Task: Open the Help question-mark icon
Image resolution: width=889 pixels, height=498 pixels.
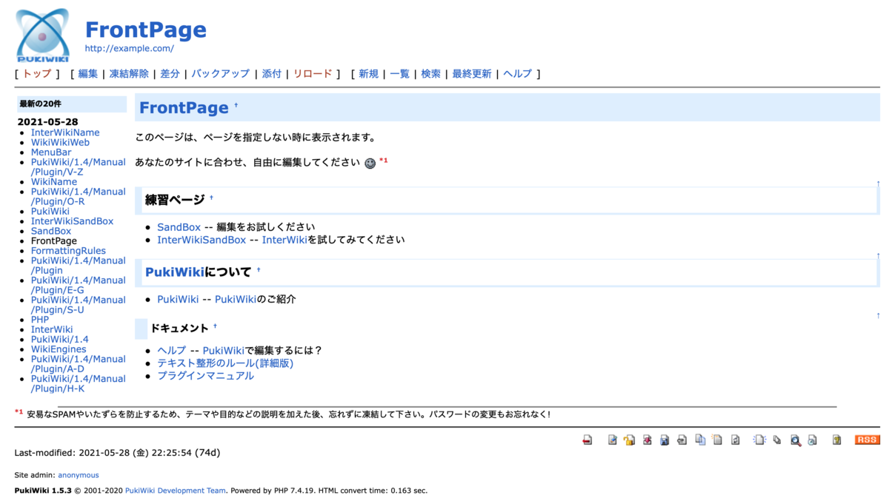Action: coord(836,440)
